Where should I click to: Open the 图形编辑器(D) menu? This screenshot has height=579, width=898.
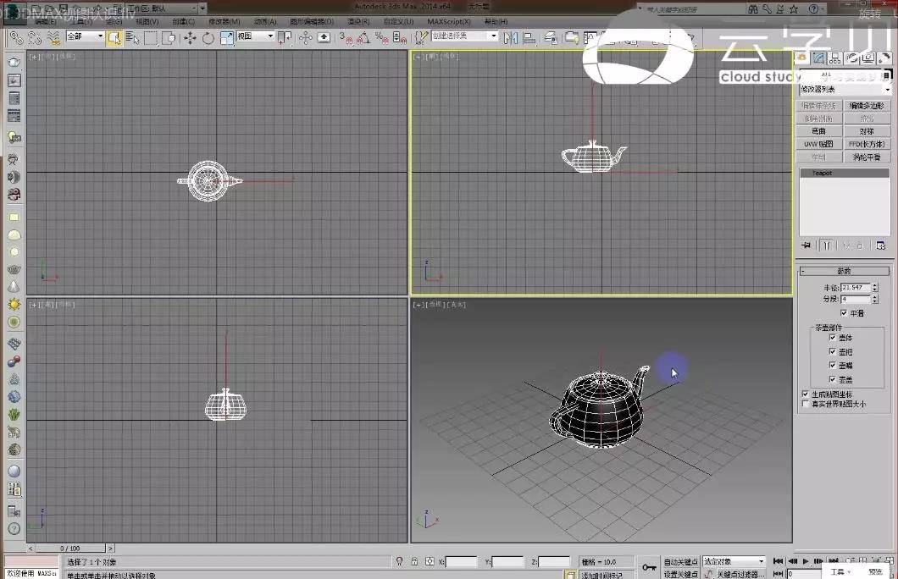click(312, 22)
